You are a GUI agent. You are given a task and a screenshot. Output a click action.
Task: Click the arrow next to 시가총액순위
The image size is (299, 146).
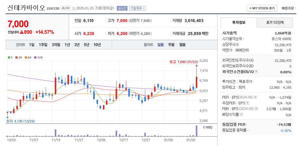pyautogui.click(x=244, y=39)
